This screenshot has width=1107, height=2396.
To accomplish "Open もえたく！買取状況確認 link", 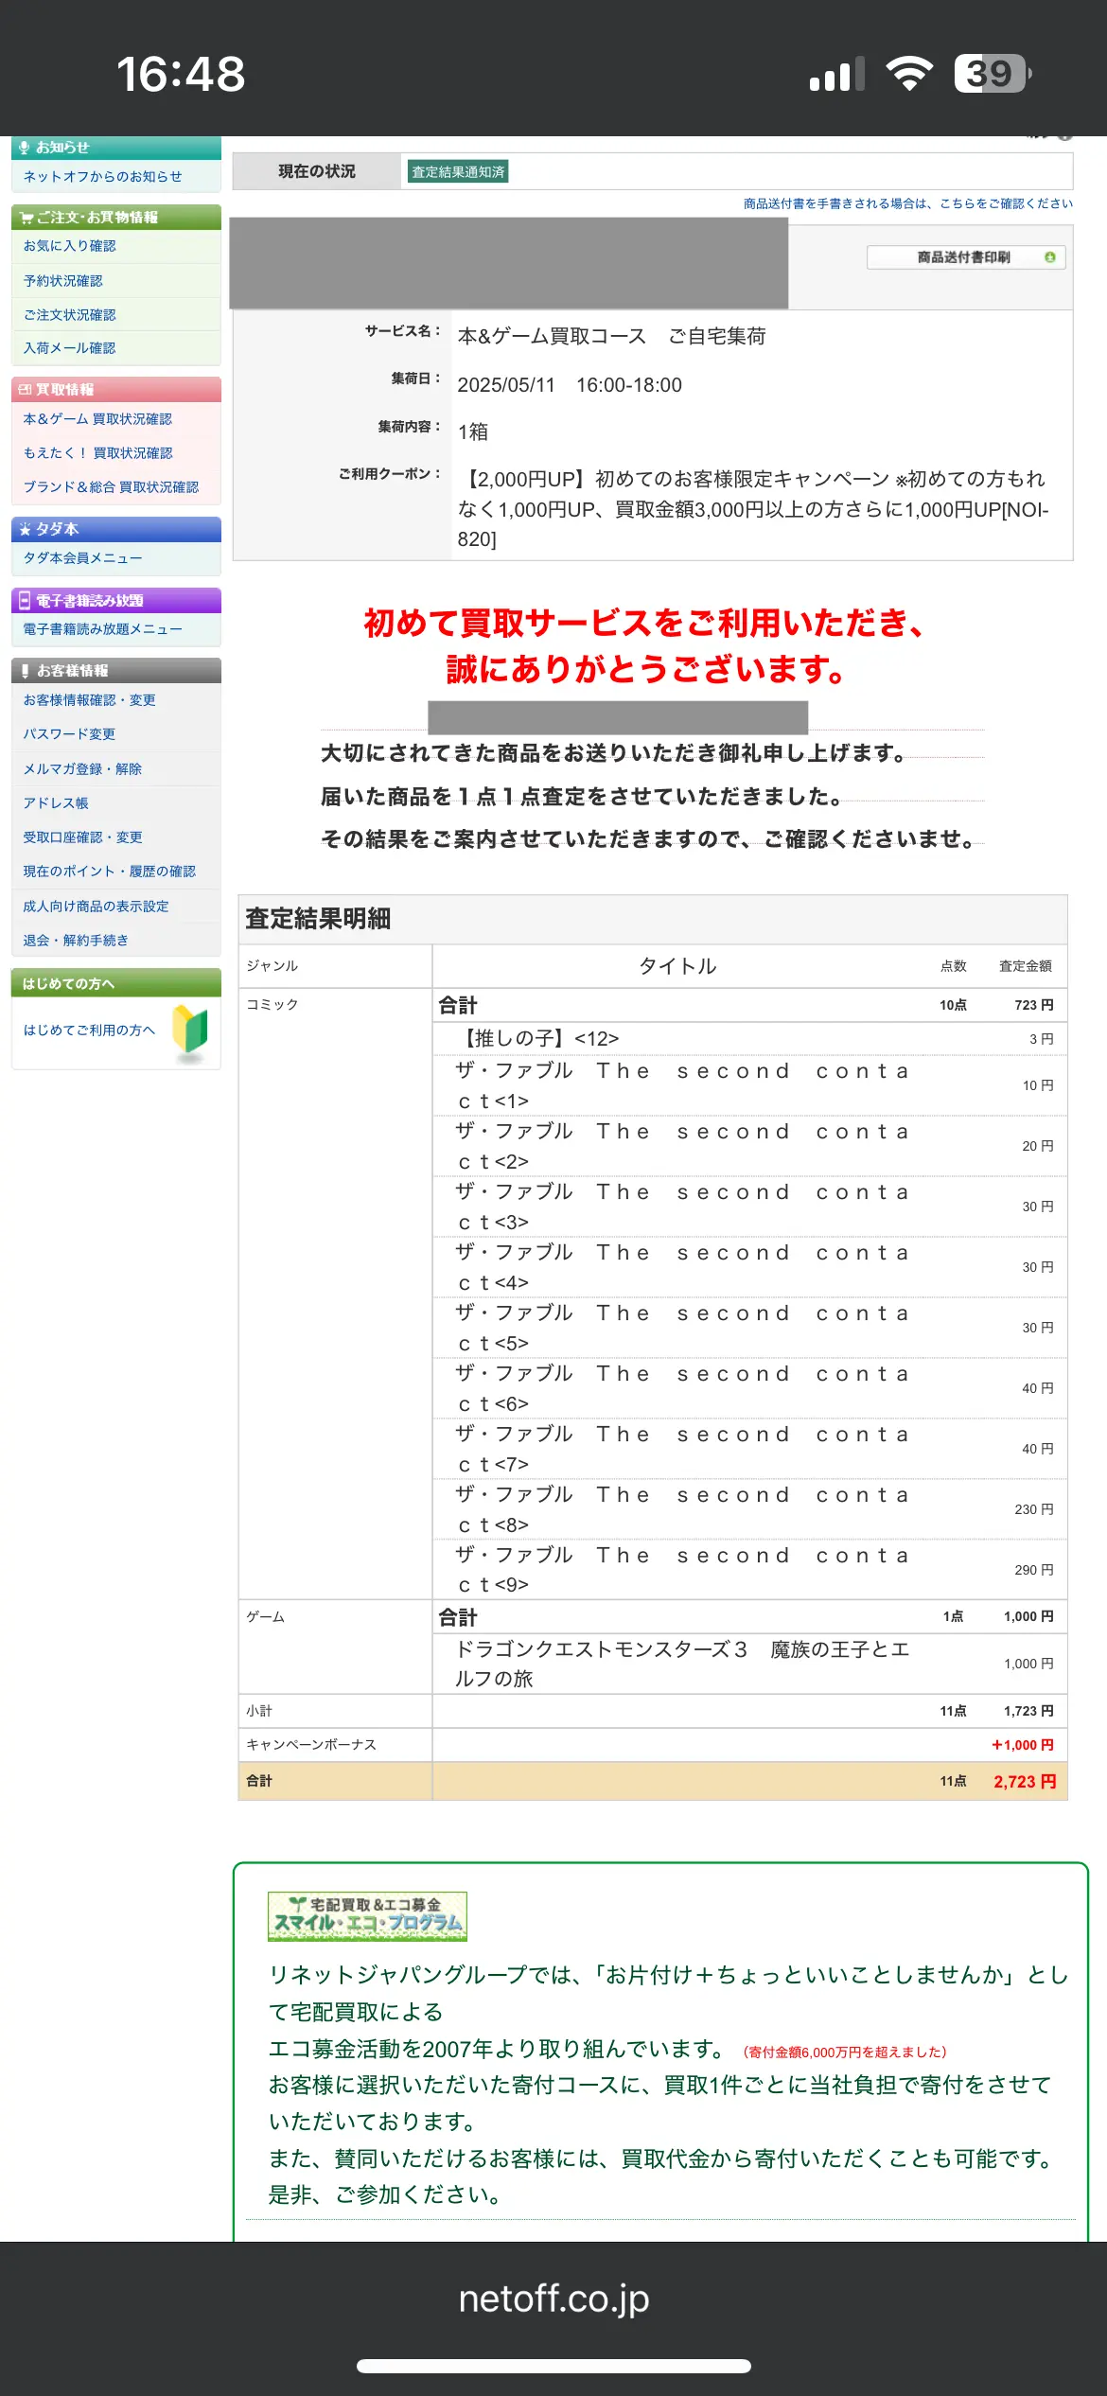I will (x=97, y=453).
